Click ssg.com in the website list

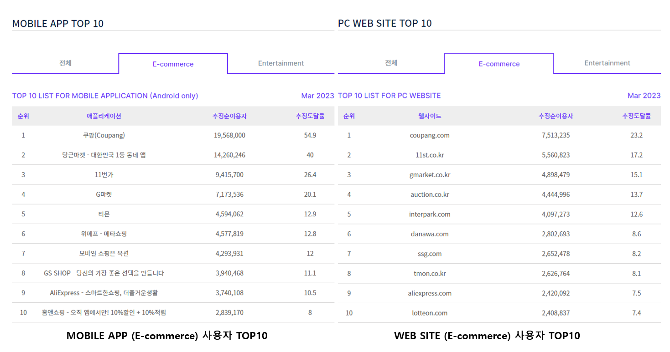click(430, 254)
